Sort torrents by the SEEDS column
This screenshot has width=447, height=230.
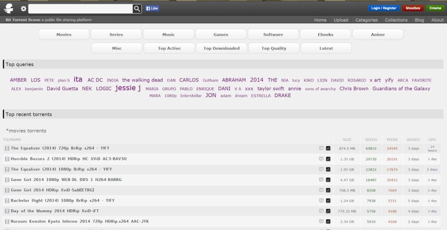[371, 139]
